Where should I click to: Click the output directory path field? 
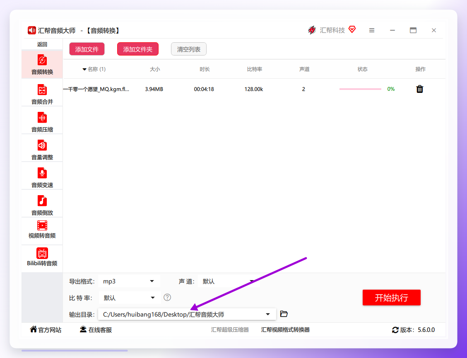point(187,314)
